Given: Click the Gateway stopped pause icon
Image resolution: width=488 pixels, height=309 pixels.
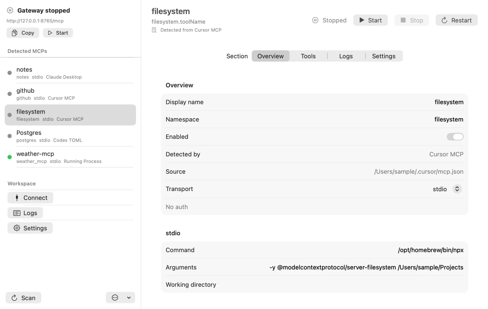Looking at the screenshot, I should click(x=10, y=10).
